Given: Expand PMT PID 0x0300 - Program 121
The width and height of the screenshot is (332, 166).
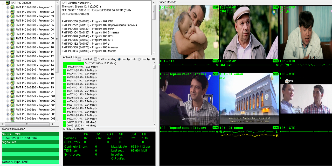Looking at the screenshot, I should tap(8, 92).
